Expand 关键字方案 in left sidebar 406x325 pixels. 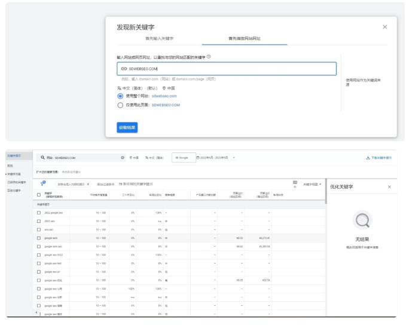14,174
